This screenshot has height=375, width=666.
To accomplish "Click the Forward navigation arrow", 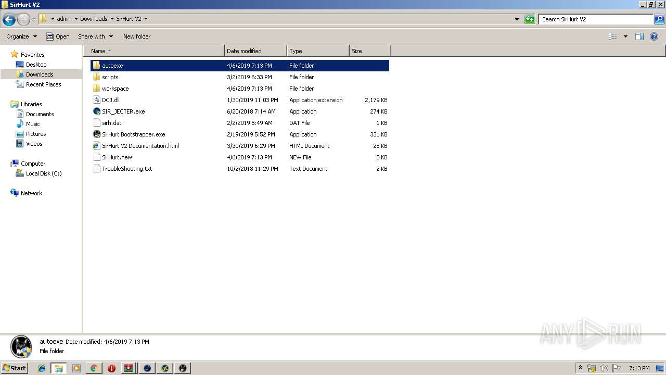I will coord(23,19).
